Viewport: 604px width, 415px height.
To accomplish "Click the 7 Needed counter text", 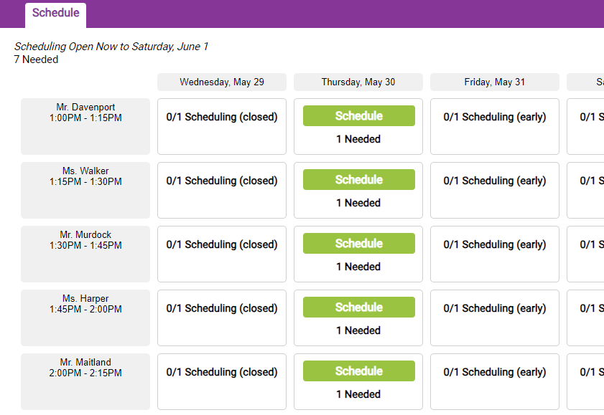I will 34,59.
